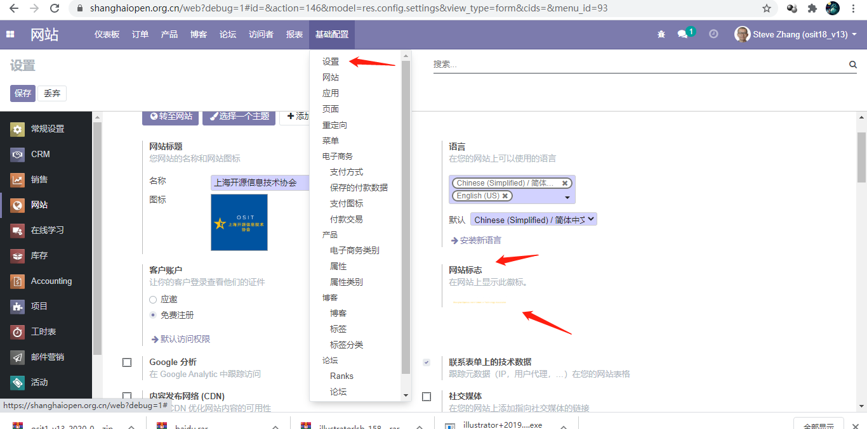
Task: Click the OSIT favicon image thumbnail
Action: tap(239, 222)
